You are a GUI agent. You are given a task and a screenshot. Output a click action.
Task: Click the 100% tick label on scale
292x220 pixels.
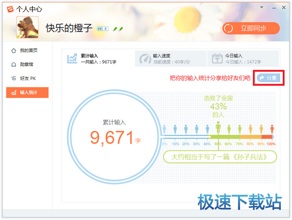point(271,144)
